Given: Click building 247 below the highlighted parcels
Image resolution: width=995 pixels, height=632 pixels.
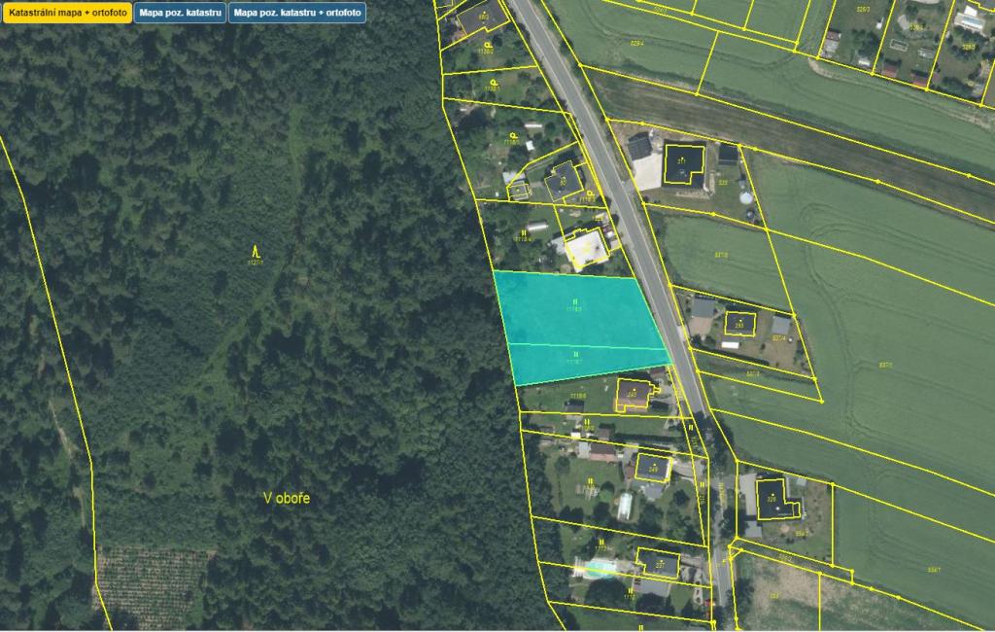Looking at the screenshot, I should (633, 395).
